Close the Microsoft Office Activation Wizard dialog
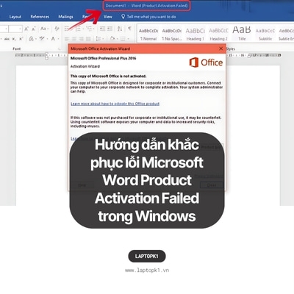The width and height of the screenshot is (294, 294). 220,49
